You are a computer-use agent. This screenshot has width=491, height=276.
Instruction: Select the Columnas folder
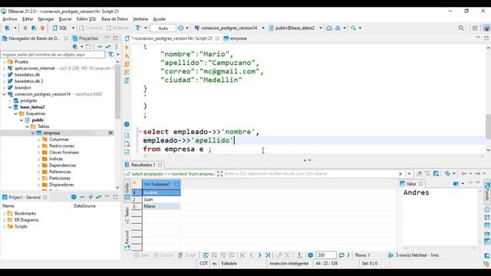[x=59, y=140]
